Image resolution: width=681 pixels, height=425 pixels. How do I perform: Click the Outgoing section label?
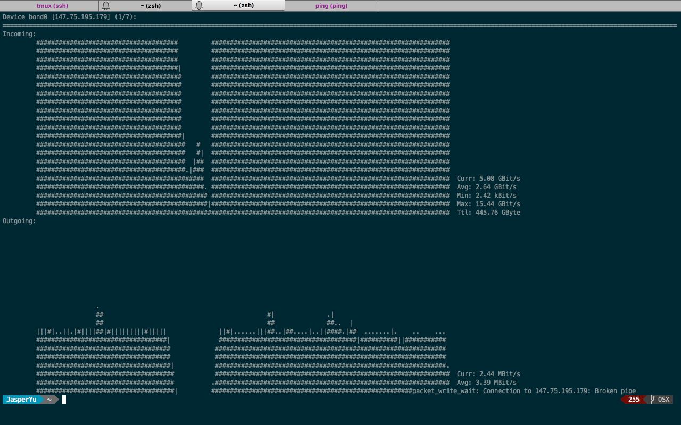click(19, 221)
